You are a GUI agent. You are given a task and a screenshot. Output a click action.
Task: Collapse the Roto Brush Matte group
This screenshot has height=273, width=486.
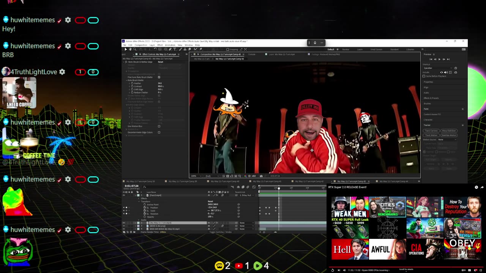click(126, 80)
